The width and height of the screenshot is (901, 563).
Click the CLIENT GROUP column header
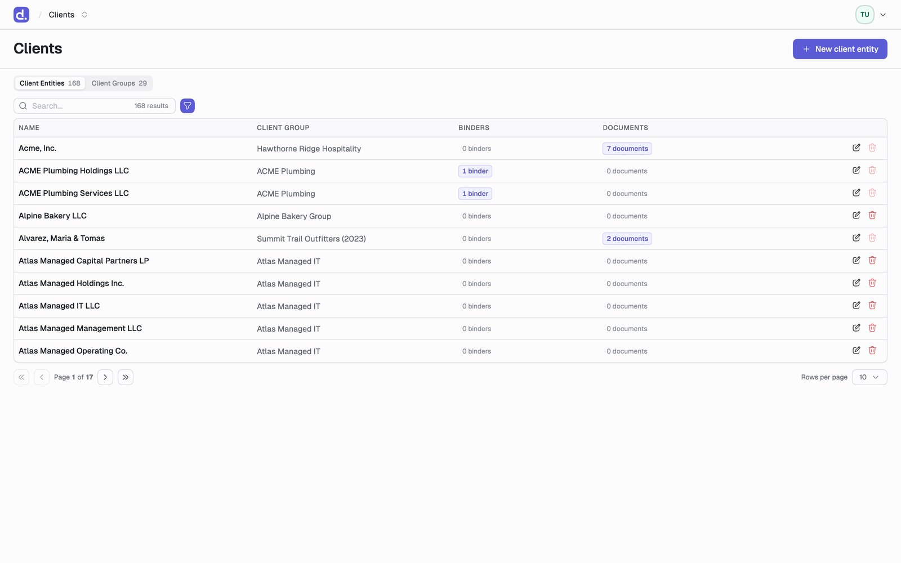(283, 128)
